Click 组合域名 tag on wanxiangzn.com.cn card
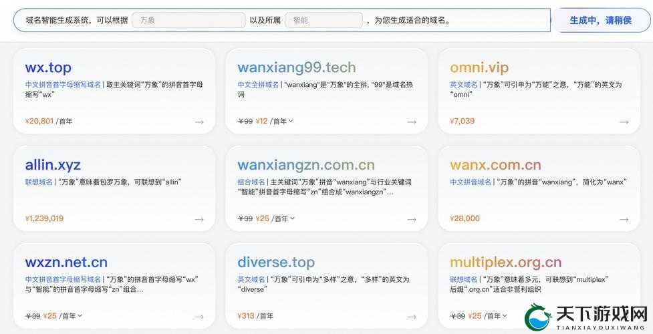The height and width of the screenshot is (334, 653). pyautogui.click(x=251, y=182)
